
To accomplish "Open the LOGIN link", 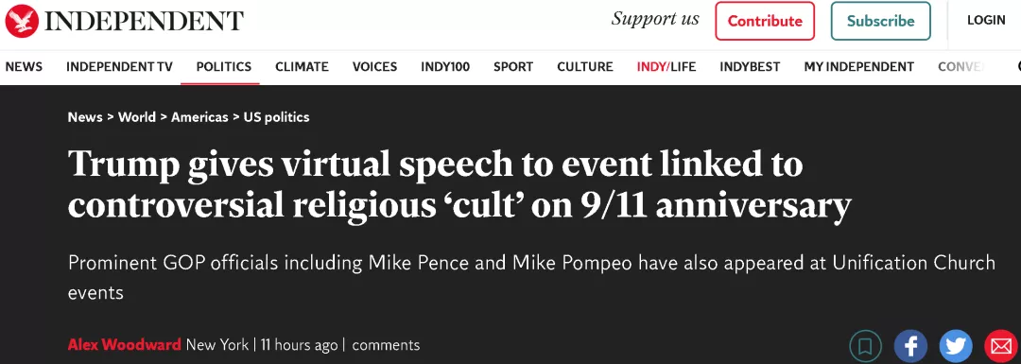I will pyautogui.click(x=986, y=20).
